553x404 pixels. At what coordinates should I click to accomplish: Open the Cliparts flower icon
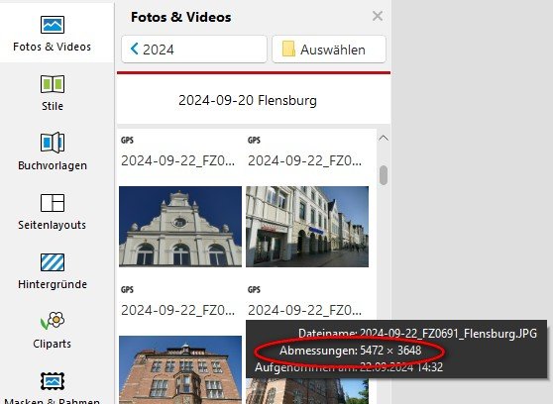click(x=53, y=321)
